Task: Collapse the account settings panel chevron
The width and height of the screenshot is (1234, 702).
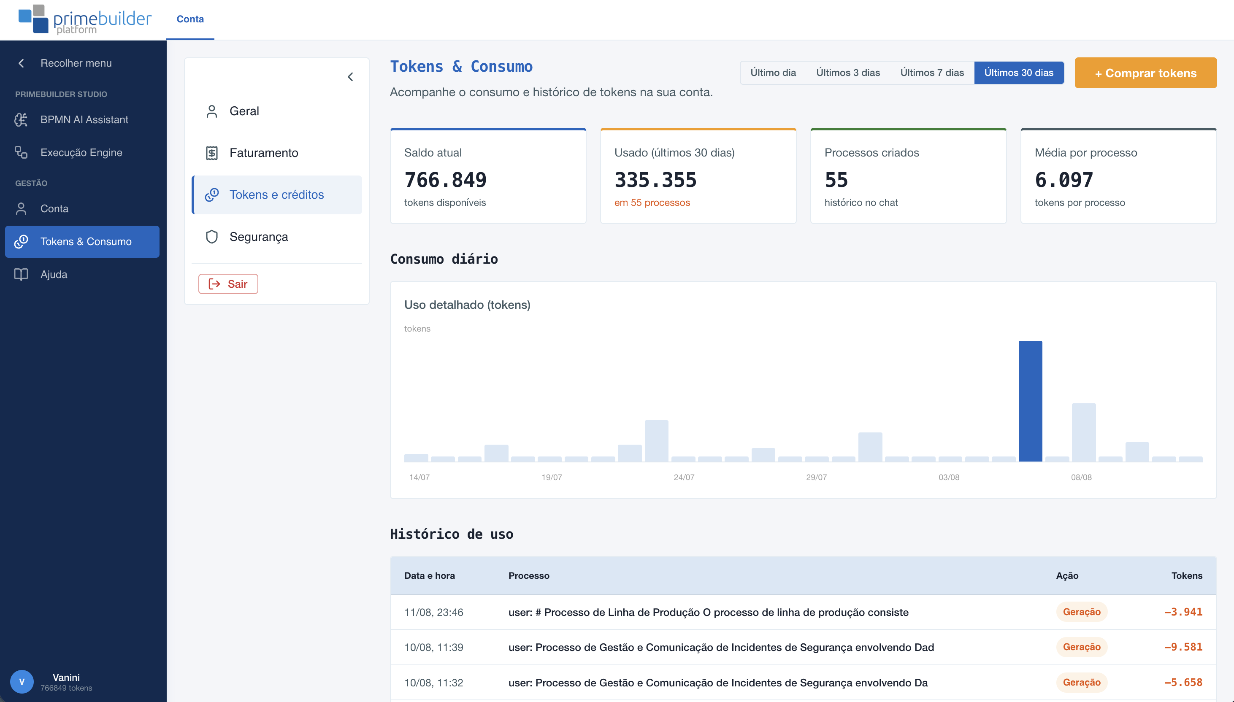Action: (350, 77)
